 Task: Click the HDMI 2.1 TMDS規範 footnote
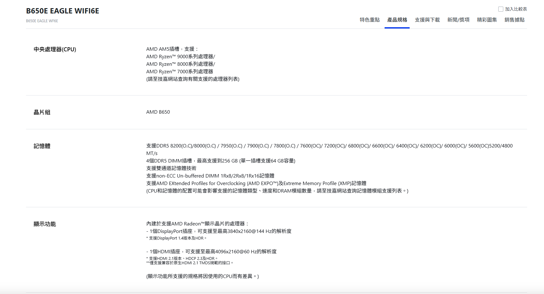click(190, 263)
